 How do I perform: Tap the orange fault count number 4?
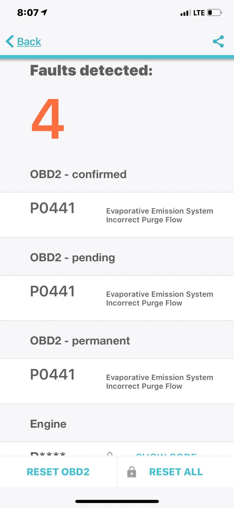tap(48, 119)
